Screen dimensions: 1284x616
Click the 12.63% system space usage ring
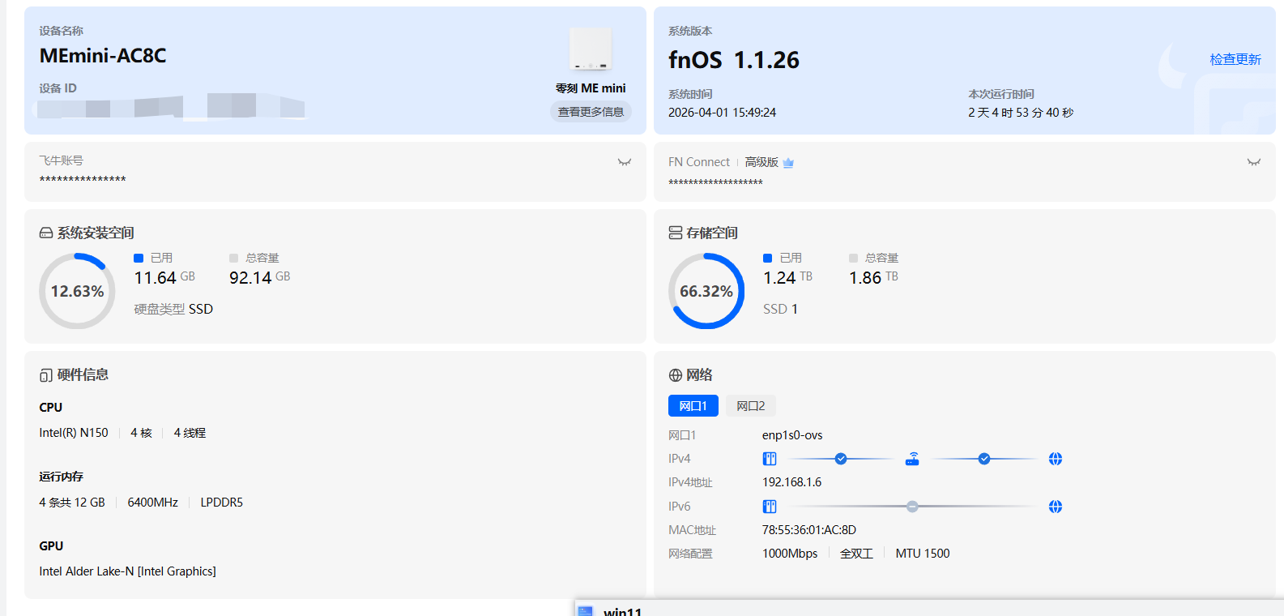[x=77, y=291]
